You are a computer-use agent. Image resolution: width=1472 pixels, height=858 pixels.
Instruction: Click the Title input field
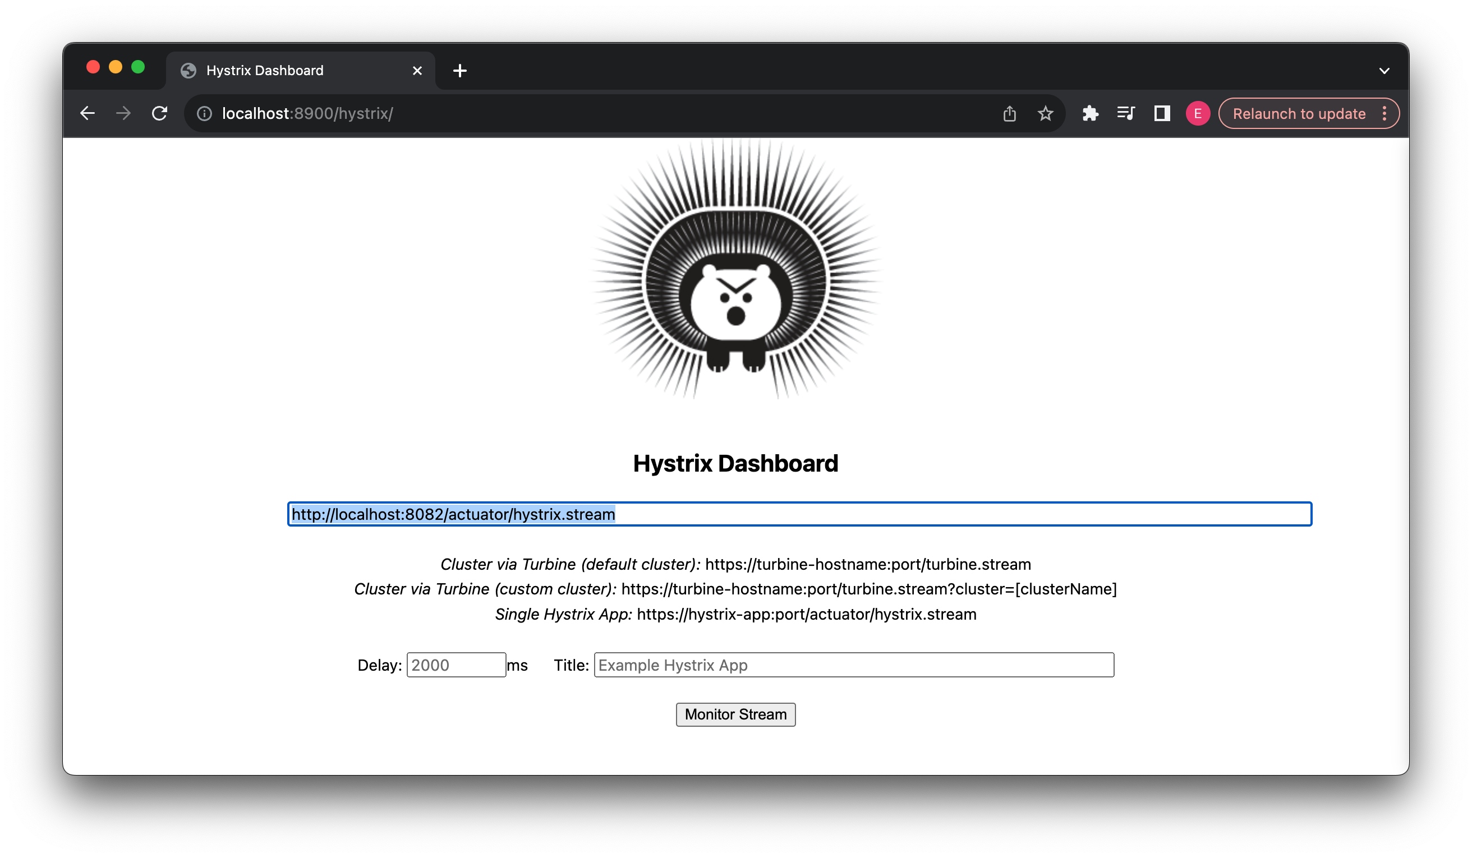click(x=853, y=665)
